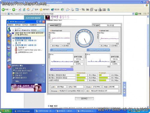This screenshot has width=150, height=113.
Task: Click the Try again button
Action: click(96, 25)
